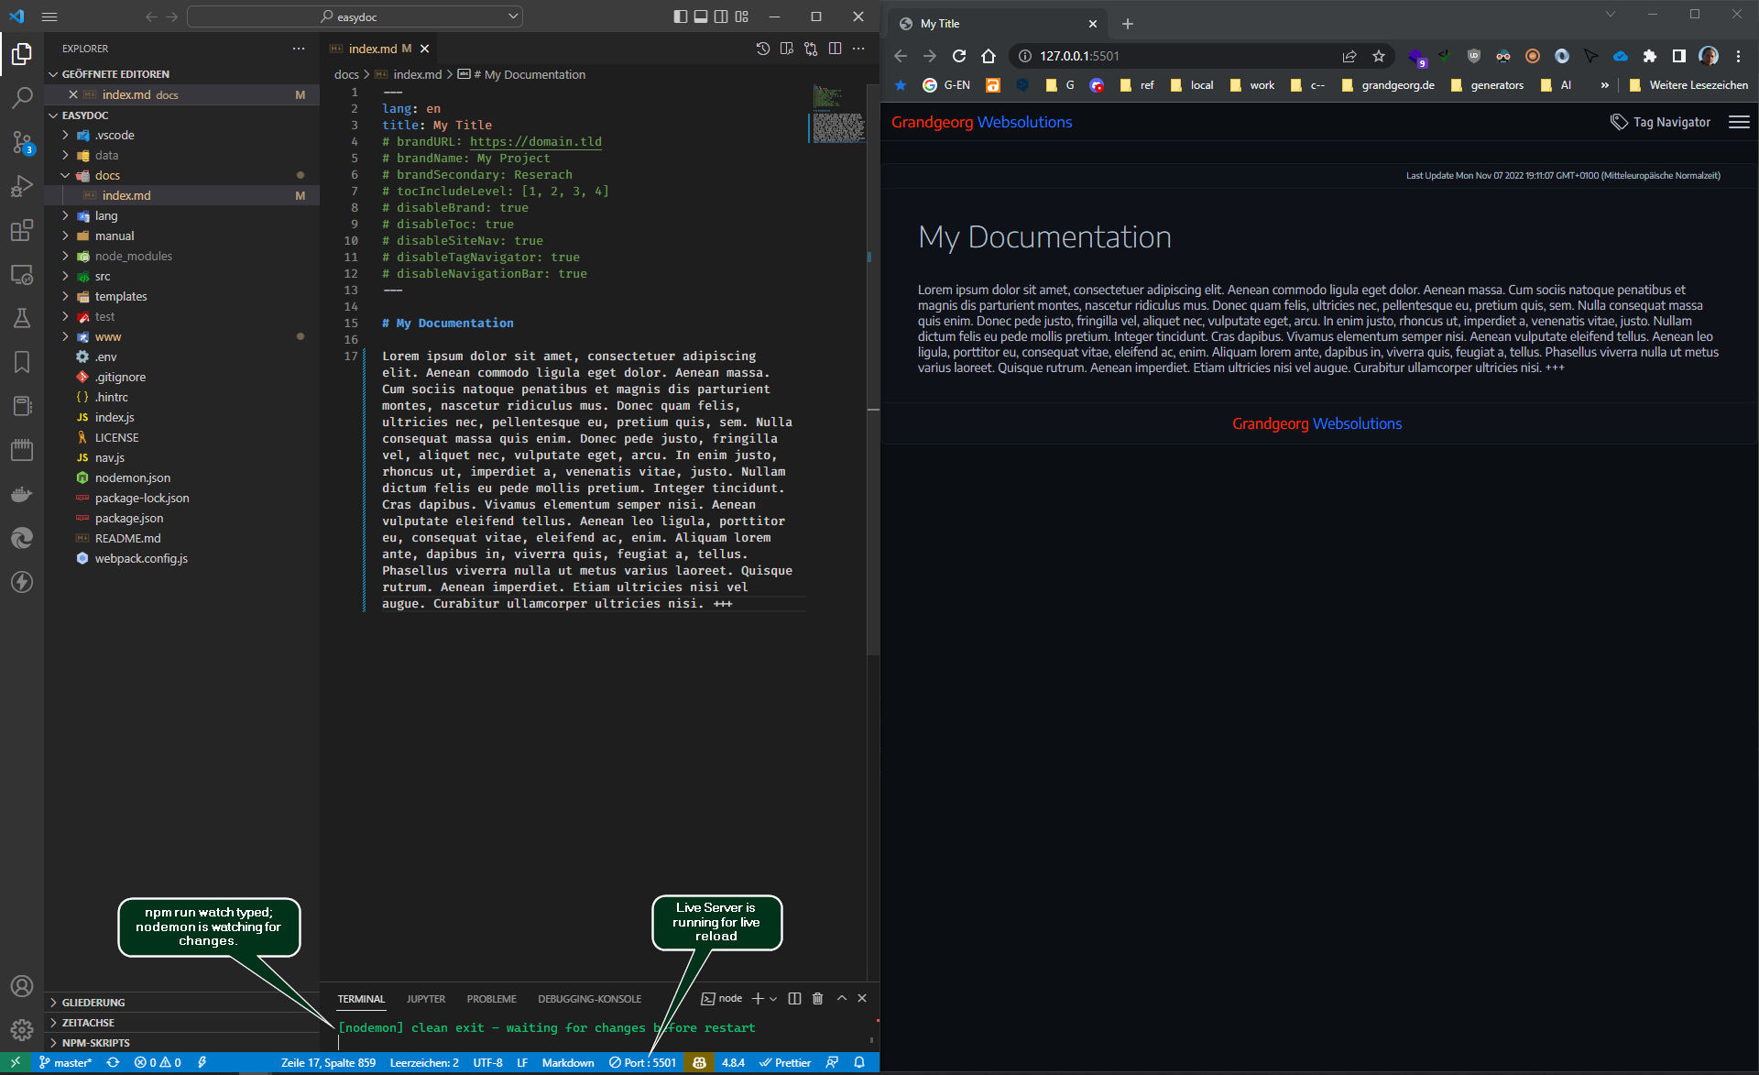Open Markdown preview to the side

[787, 49]
